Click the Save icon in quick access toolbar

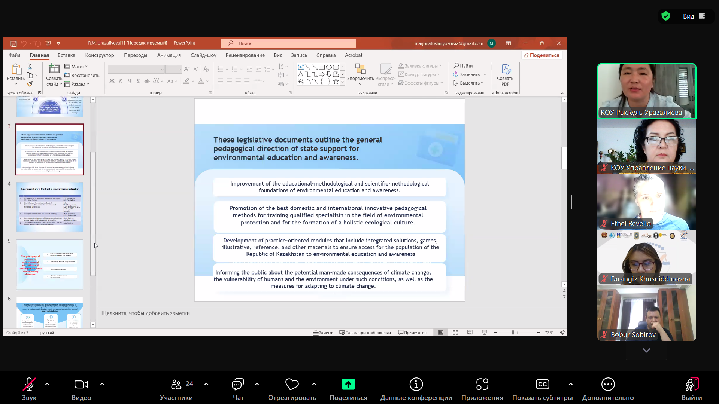(x=13, y=43)
